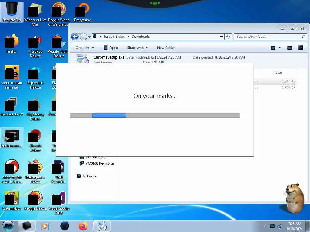Switch to the installer taskbar item
Image resolution: width=310 pixels, height=232 pixels.
tap(102, 226)
